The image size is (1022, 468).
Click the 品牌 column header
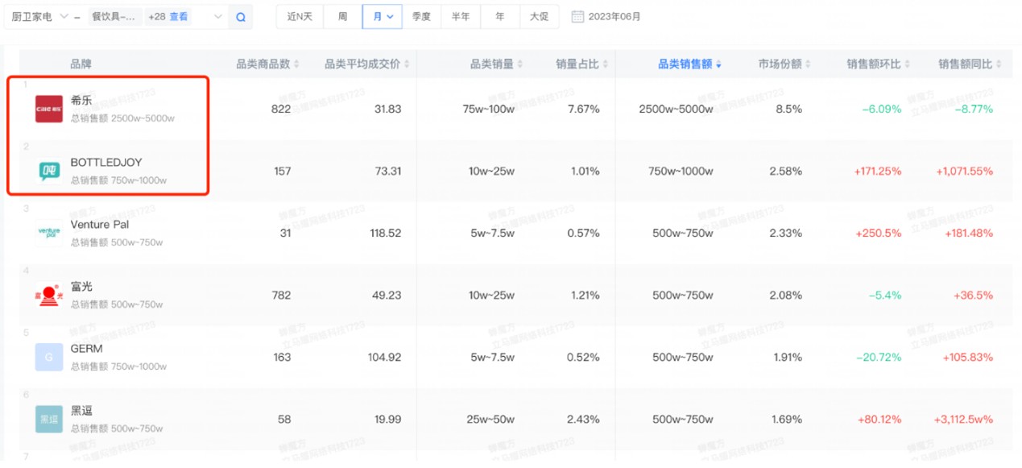[81, 64]
